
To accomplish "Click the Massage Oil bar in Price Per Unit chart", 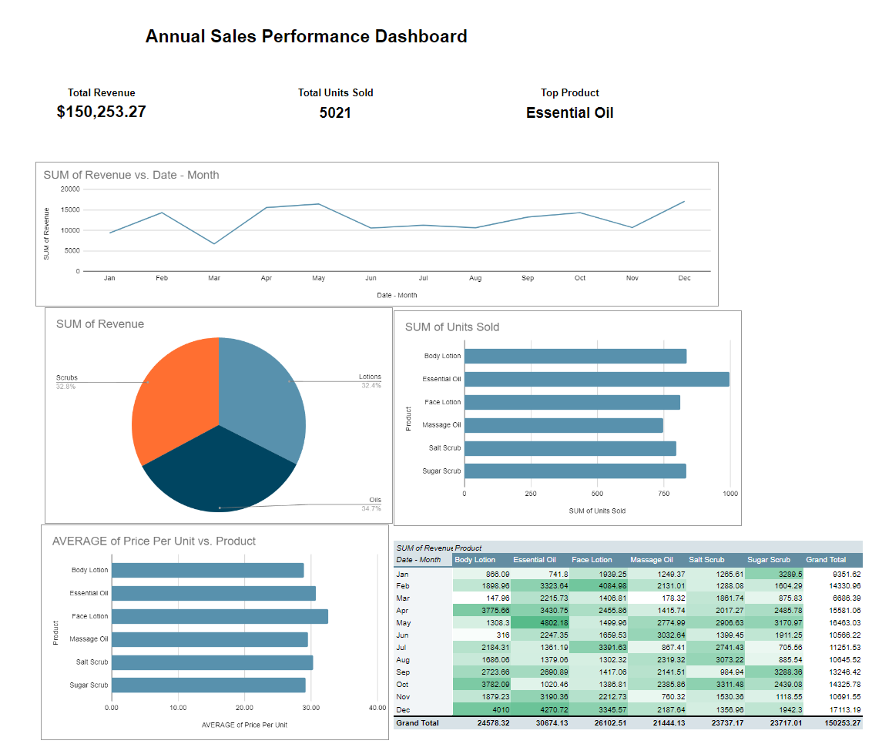I will (210, 639).
